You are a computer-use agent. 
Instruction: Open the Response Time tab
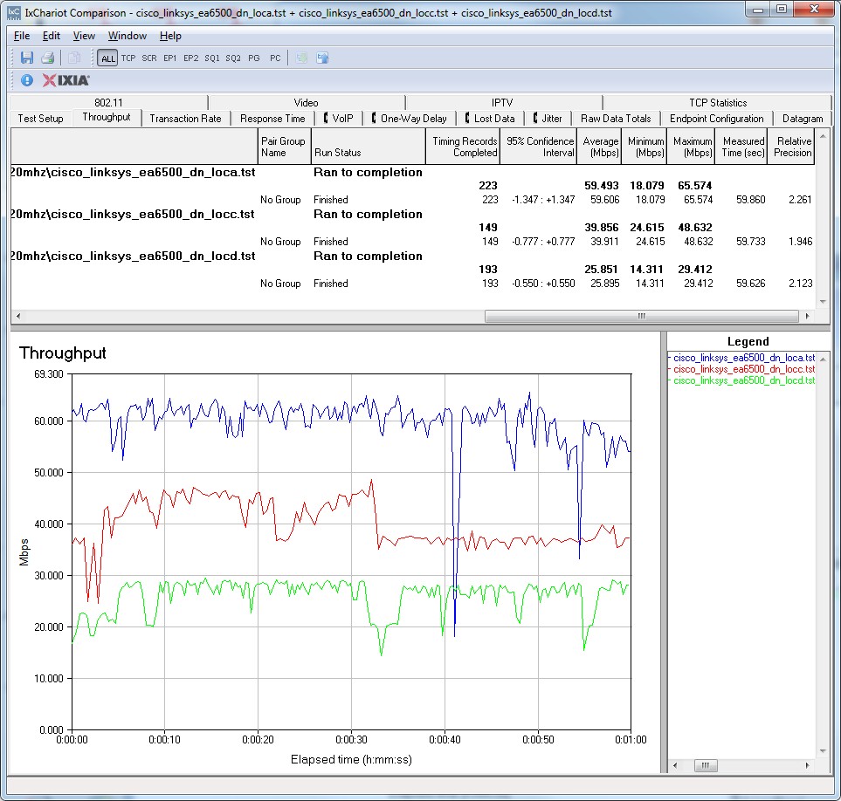[x=272, y=119]
